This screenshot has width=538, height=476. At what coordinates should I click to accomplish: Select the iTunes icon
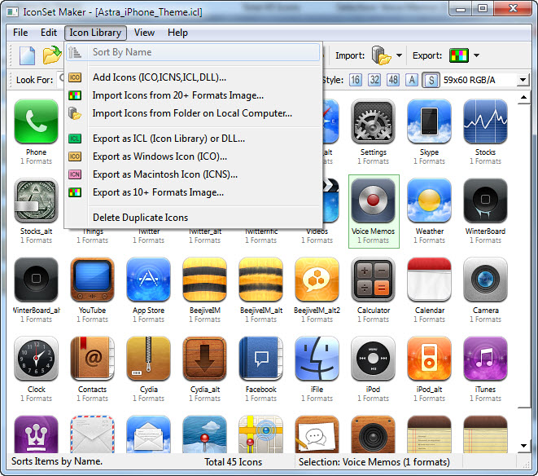(x=485, y=358)
